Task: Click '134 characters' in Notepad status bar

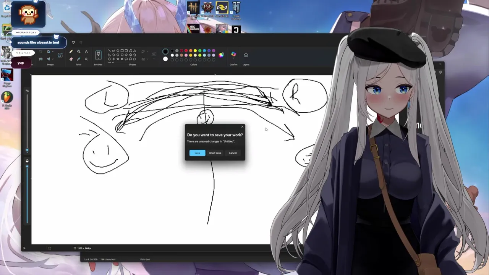Action: pos(108,259)
